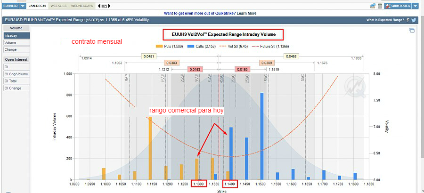The height and width of the screenshot is (193, 424).
Task: Click the pop-out window icon above chart
Action: (412, 31)
